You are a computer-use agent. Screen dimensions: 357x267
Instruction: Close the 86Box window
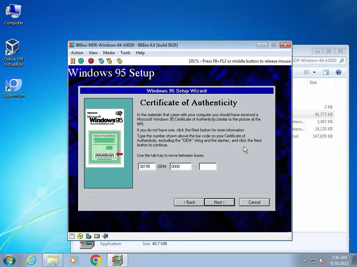285,45
